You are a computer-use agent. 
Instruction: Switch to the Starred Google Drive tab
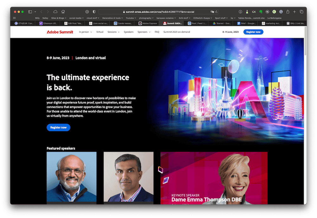click(222, 23)
